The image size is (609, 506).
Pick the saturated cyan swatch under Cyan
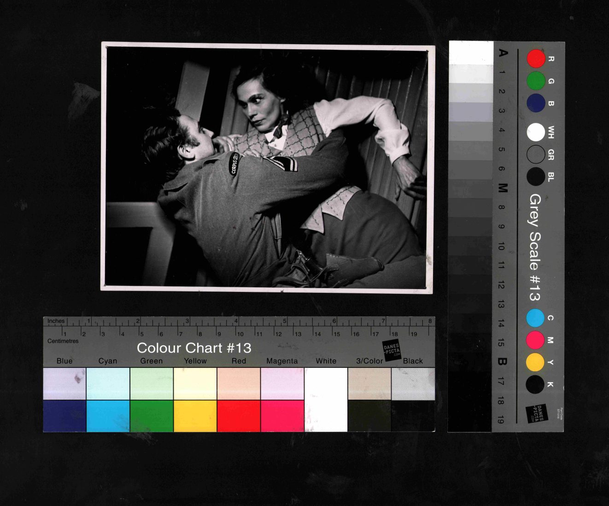pyautogui.click(x=108, y=416)
